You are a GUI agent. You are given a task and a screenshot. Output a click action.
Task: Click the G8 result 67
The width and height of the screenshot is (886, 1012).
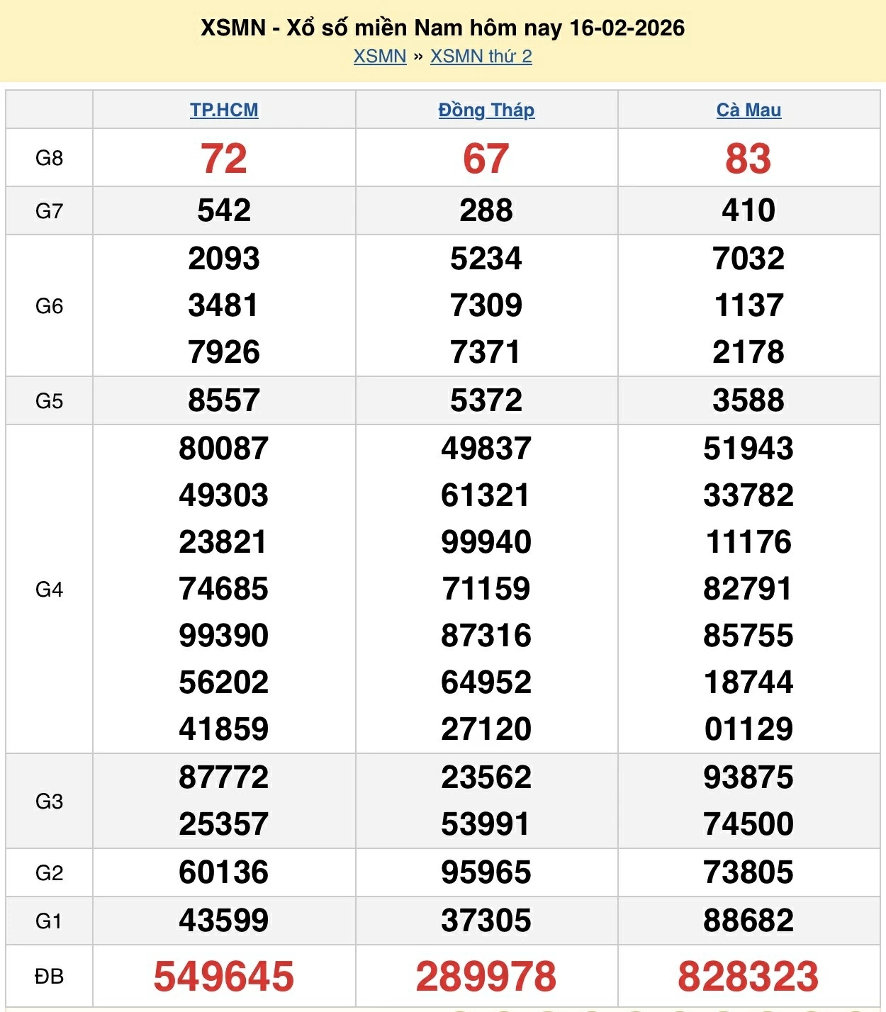[486, 159]
